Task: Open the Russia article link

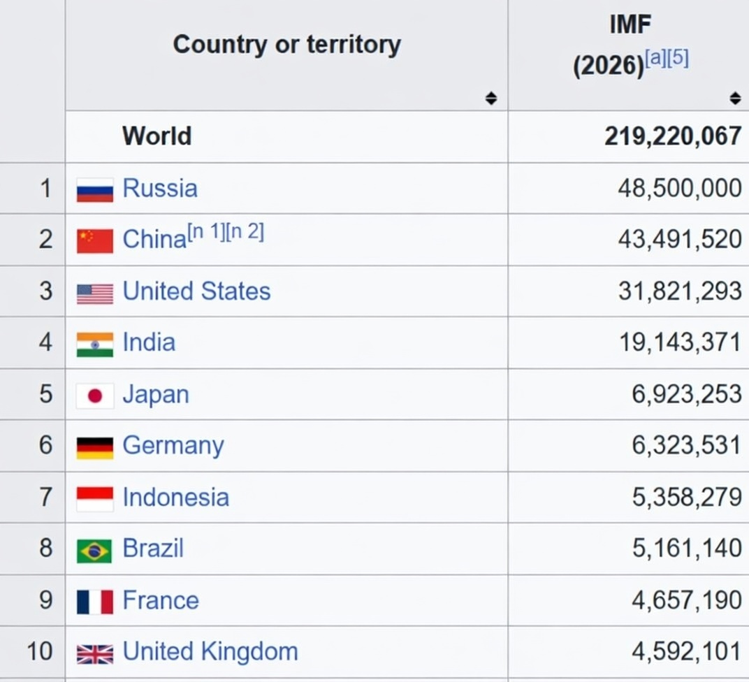Action: tap(160, 188)
